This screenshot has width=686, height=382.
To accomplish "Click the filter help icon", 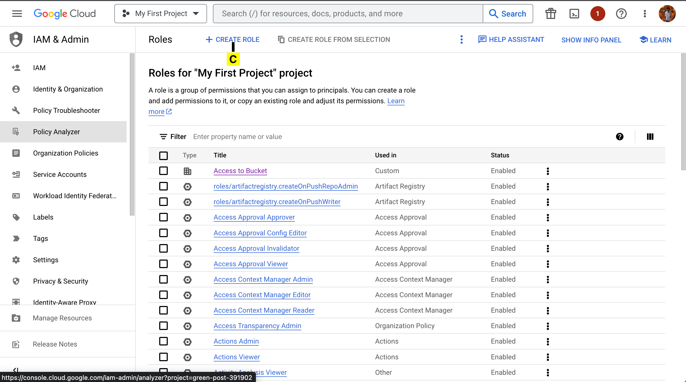I will pyautogui.click(x=619, y=137).
